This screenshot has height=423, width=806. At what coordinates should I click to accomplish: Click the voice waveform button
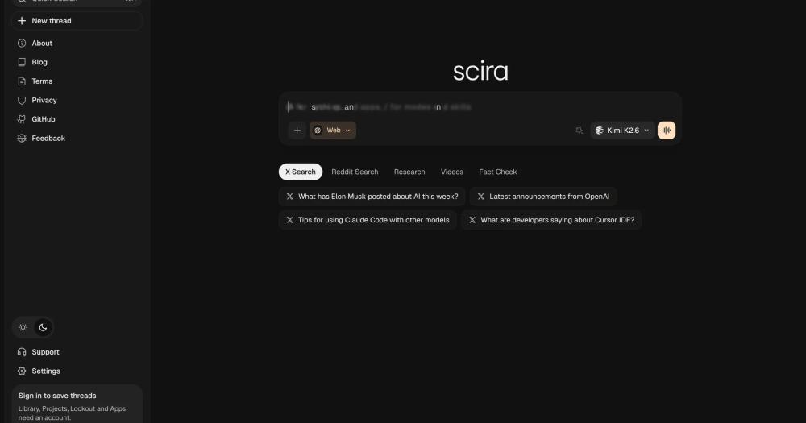(x=667, y=131)
